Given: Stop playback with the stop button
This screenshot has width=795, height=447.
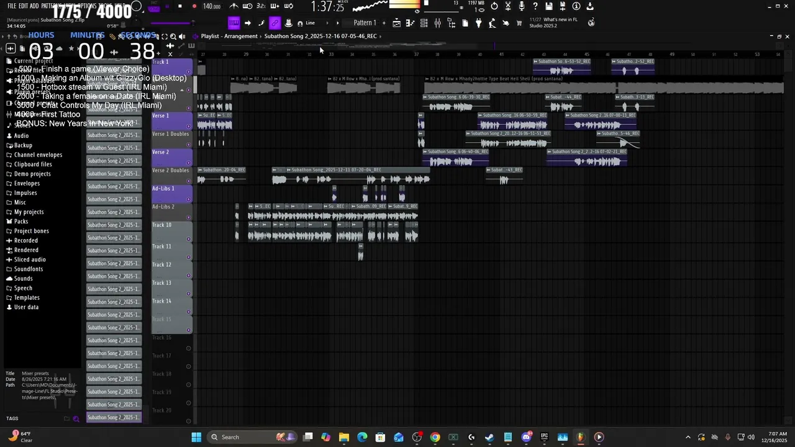Looking at the screenshot, I should tap(180, 6).
